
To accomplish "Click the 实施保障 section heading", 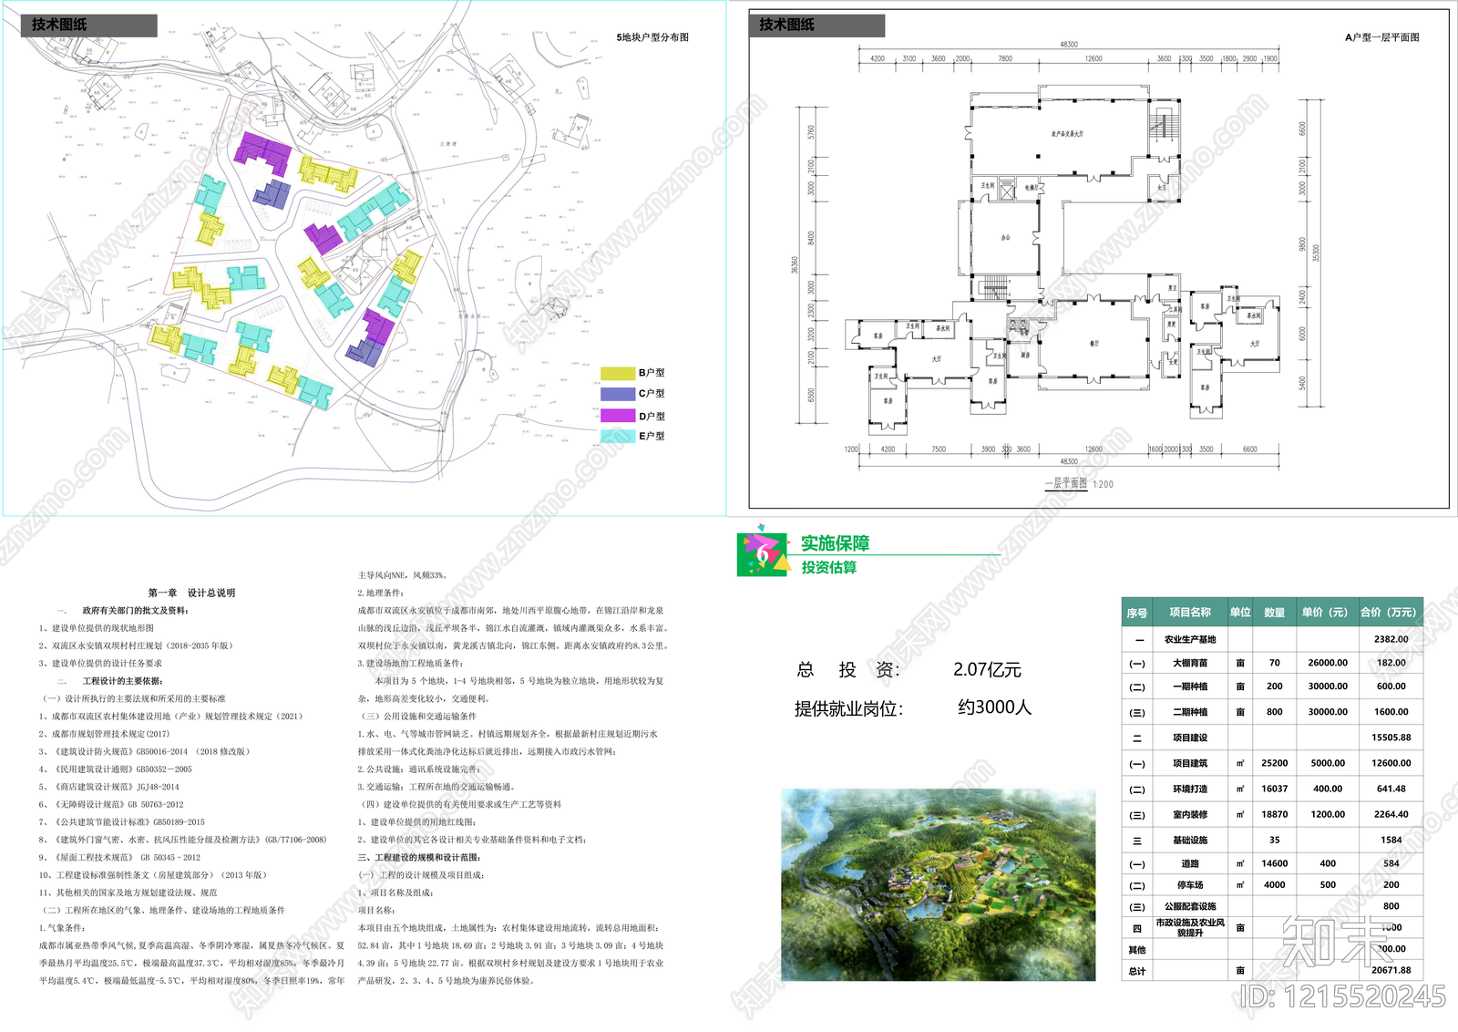I will 835,543.
